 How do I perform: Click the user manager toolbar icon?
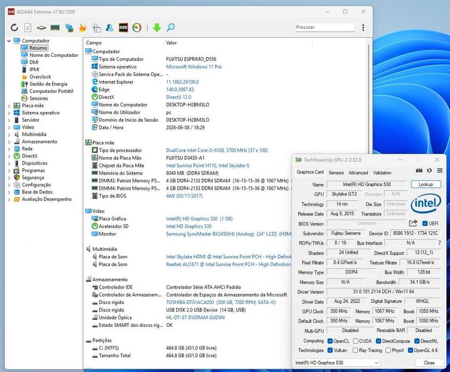[110, 28]
